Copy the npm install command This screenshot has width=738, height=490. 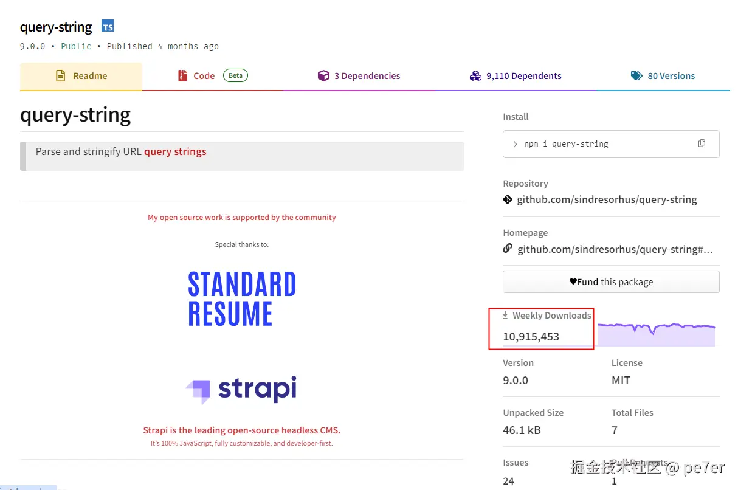coord(702,143)
